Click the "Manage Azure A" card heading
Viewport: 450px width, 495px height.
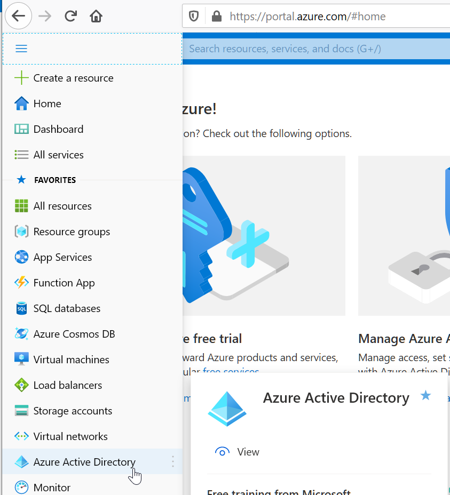404,339
